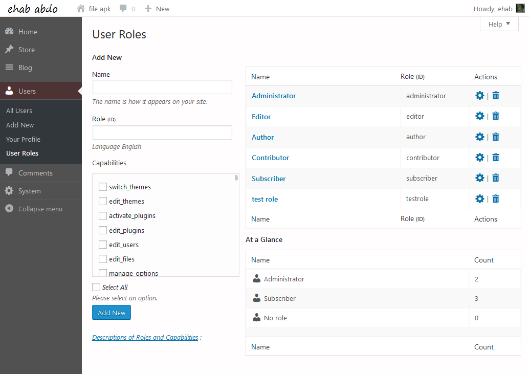Click the gear icon for Contributor role

tap(479, 157)
